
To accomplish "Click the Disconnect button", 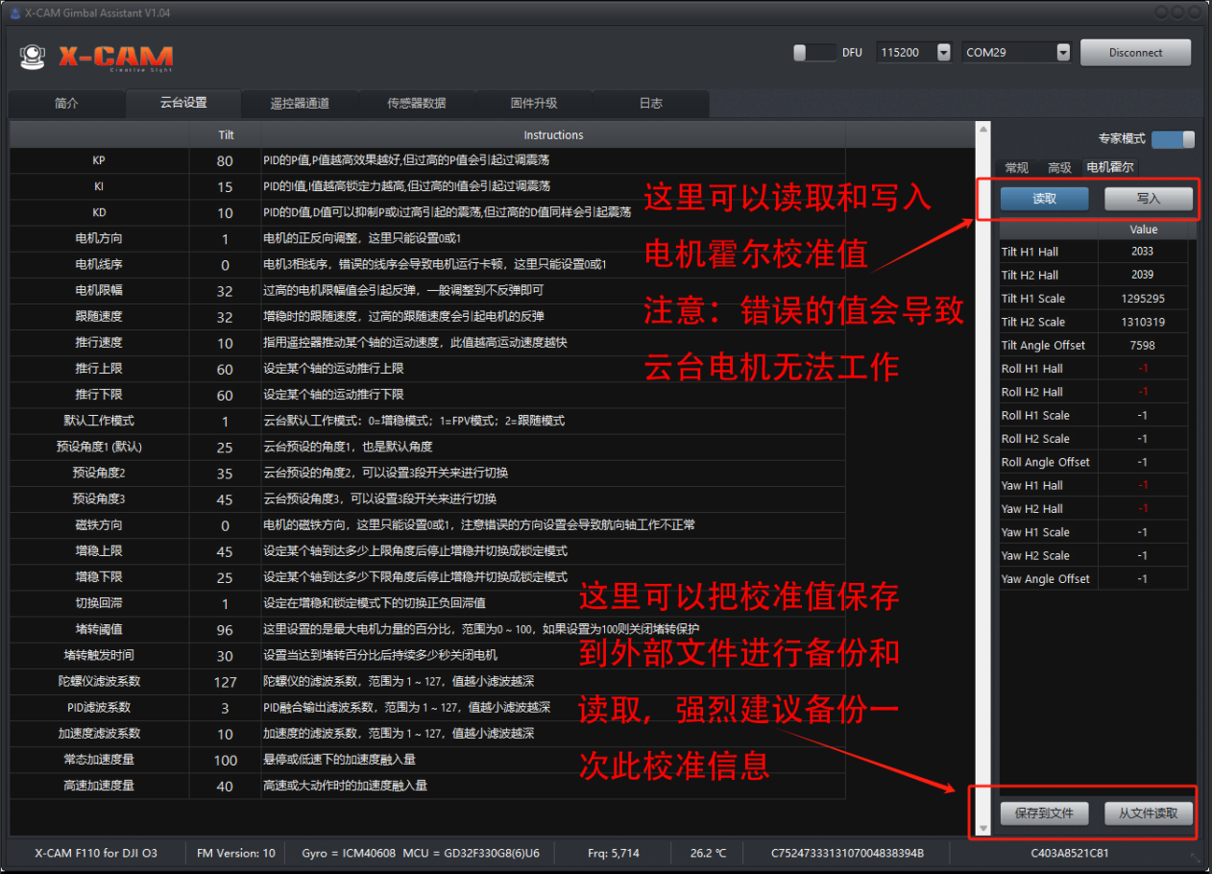I will (1135, 53).
